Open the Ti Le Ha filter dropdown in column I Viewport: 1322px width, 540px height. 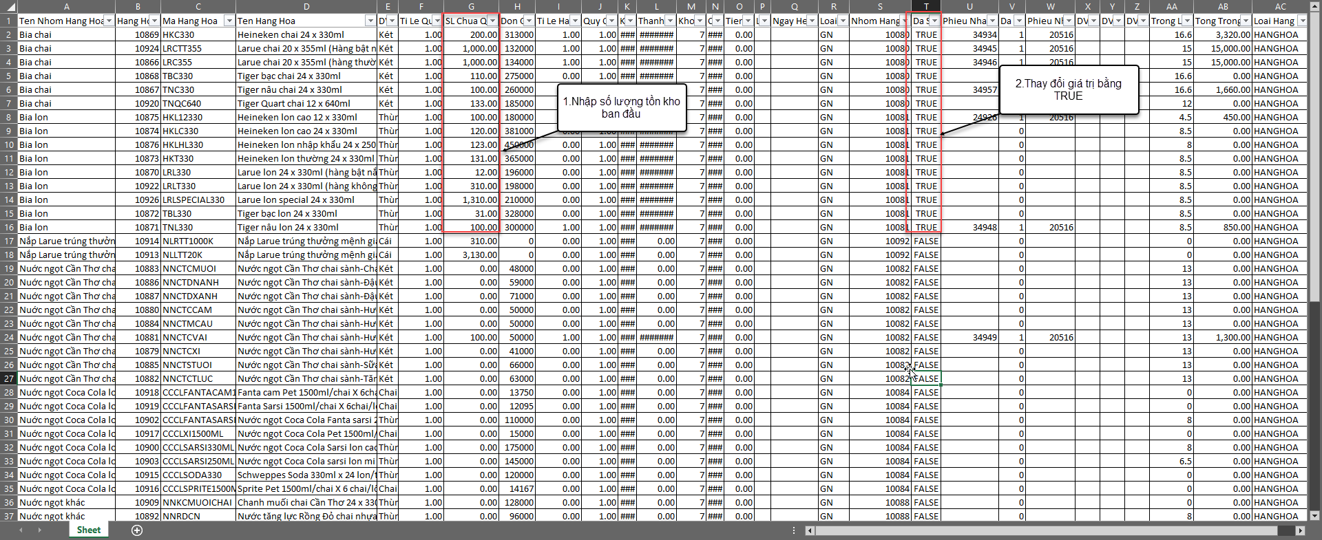coord(575,21)
